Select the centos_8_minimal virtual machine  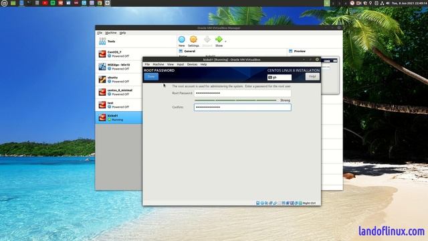click(x=119, y=92)
